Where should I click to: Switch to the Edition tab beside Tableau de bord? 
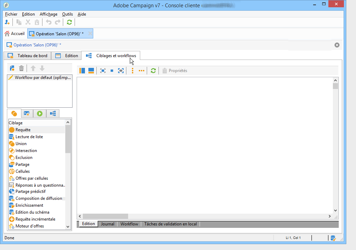click(67, 56)
